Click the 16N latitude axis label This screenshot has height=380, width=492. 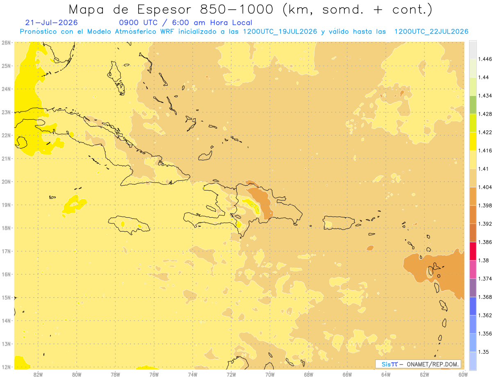[x=6, y=274]
